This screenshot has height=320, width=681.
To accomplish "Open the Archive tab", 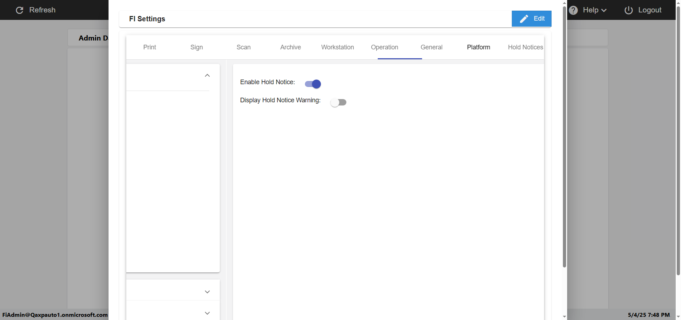I will 290,47.
